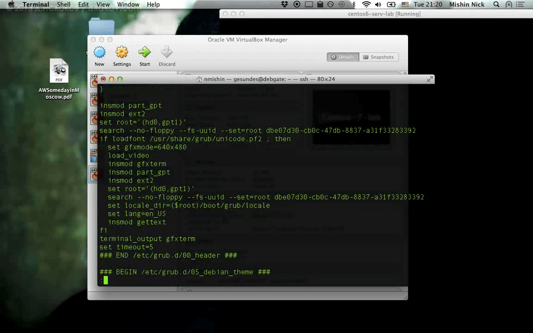Click the New virtual machine icon
Screen dimensions: 533x333
[x=99, y=52]
